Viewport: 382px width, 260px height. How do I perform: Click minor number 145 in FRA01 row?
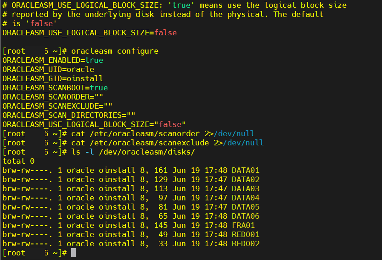pyautogui.click(x=161, y=225)
